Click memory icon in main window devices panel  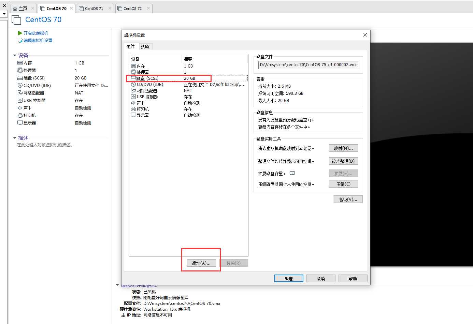click(20, 63)
